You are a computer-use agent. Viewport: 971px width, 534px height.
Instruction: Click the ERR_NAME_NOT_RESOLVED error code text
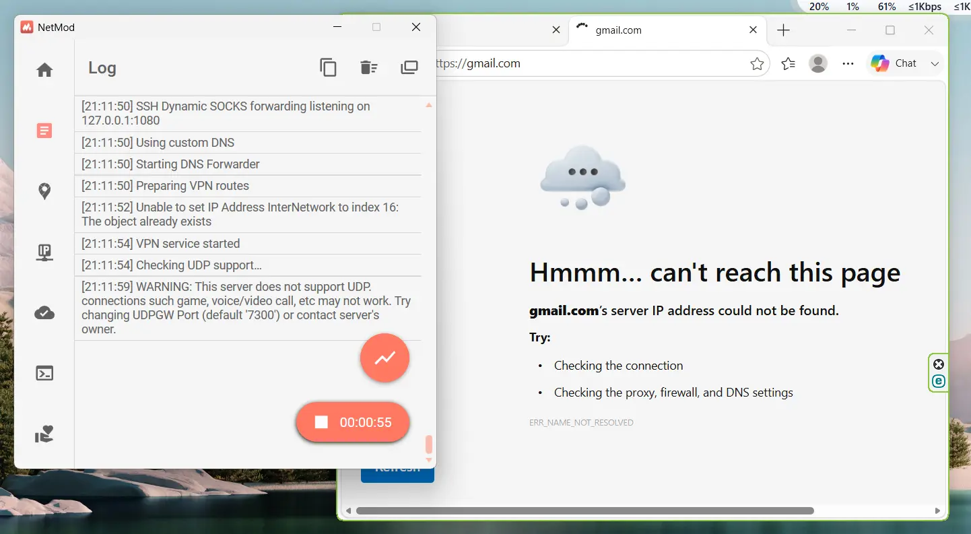[581, 423]
